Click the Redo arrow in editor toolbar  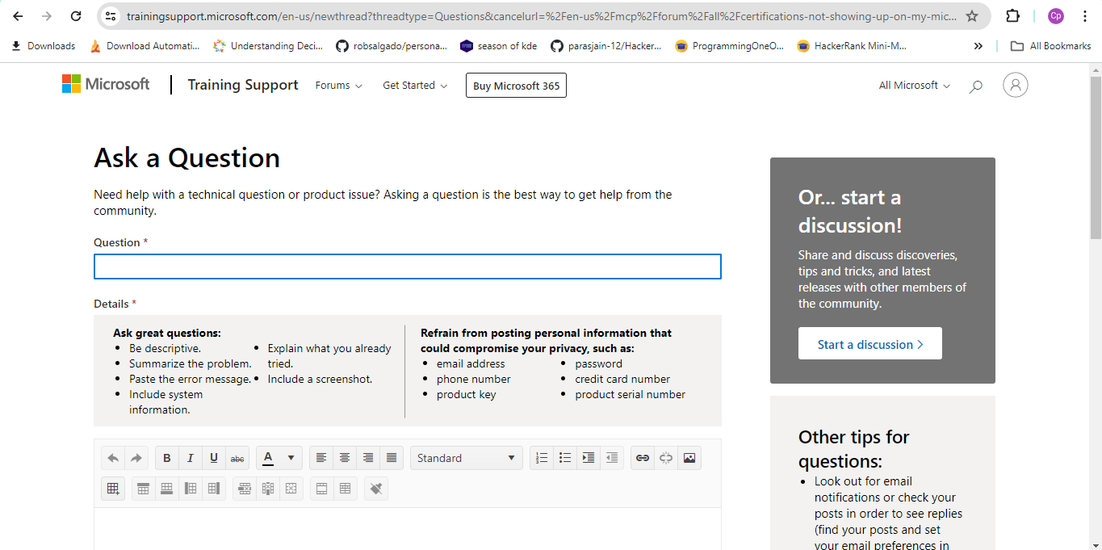coord(136,458)
